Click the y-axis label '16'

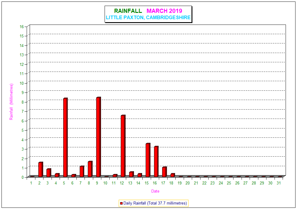pyautogui.click(x=22, y=27)
